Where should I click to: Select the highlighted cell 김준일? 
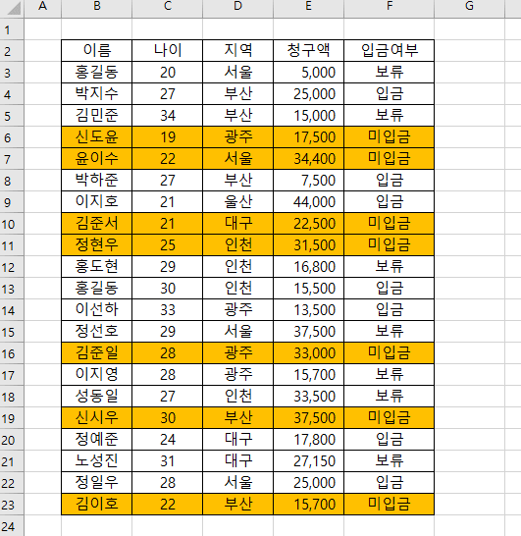(97, 353)
